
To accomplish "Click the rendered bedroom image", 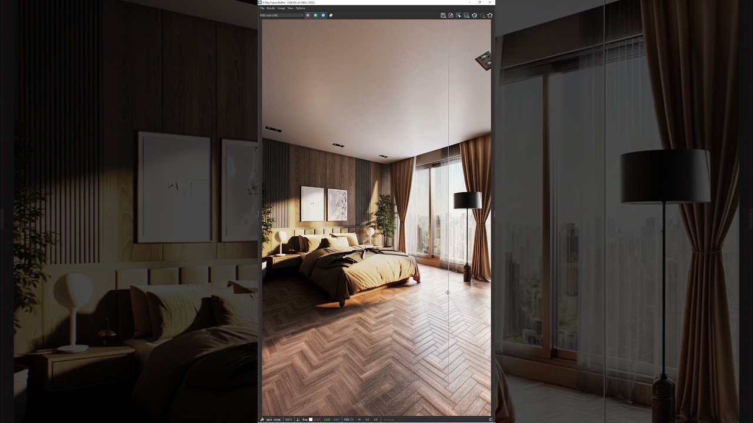I will (376, 217).
